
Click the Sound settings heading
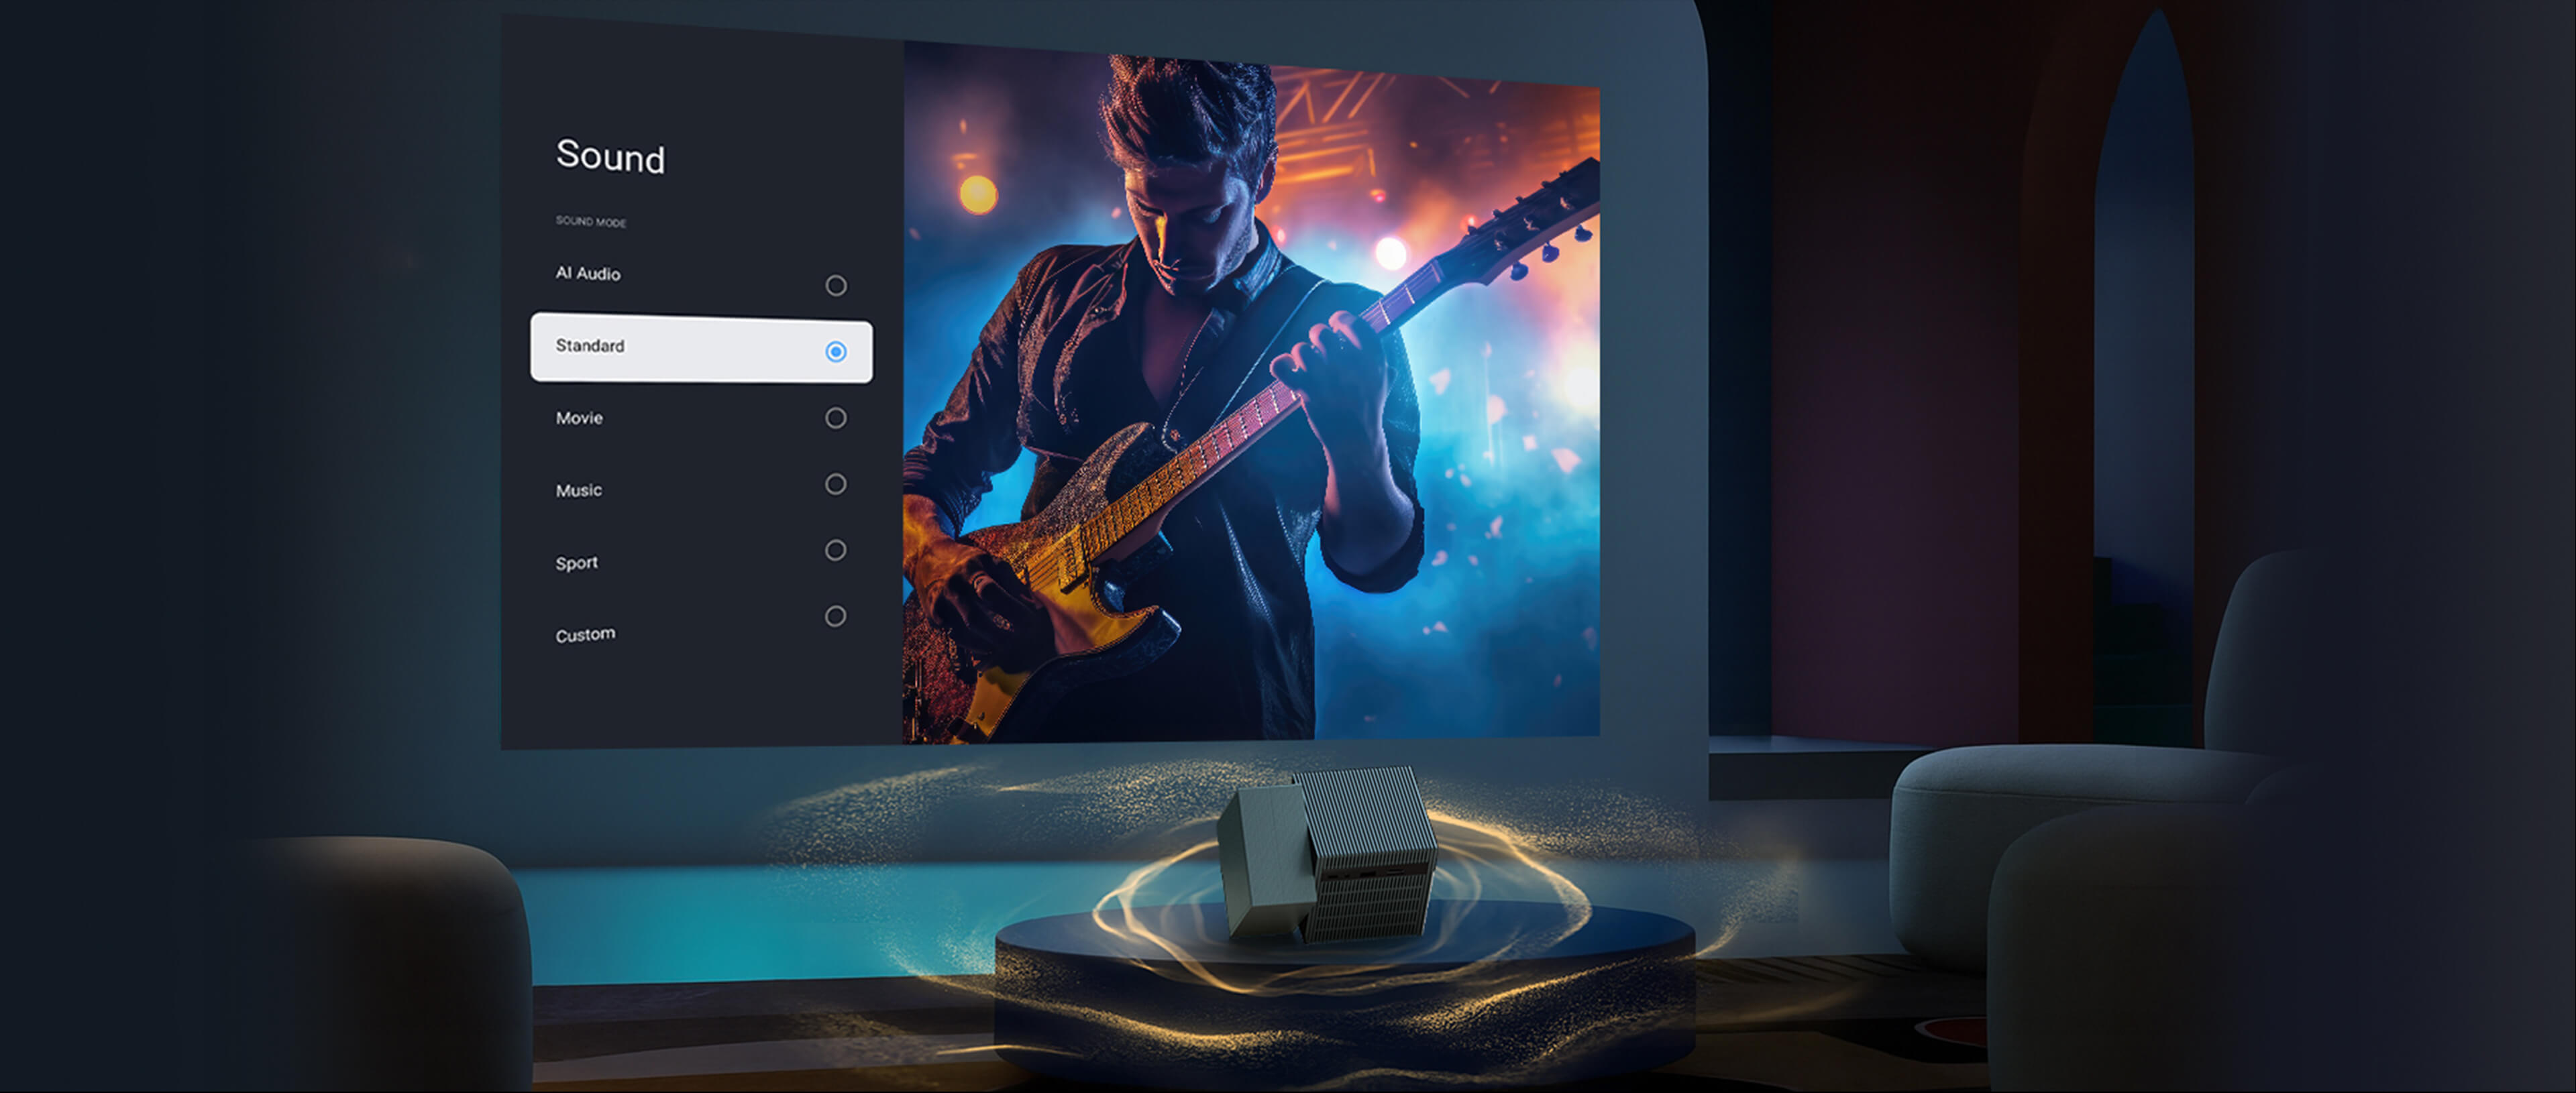pos(611,158)
